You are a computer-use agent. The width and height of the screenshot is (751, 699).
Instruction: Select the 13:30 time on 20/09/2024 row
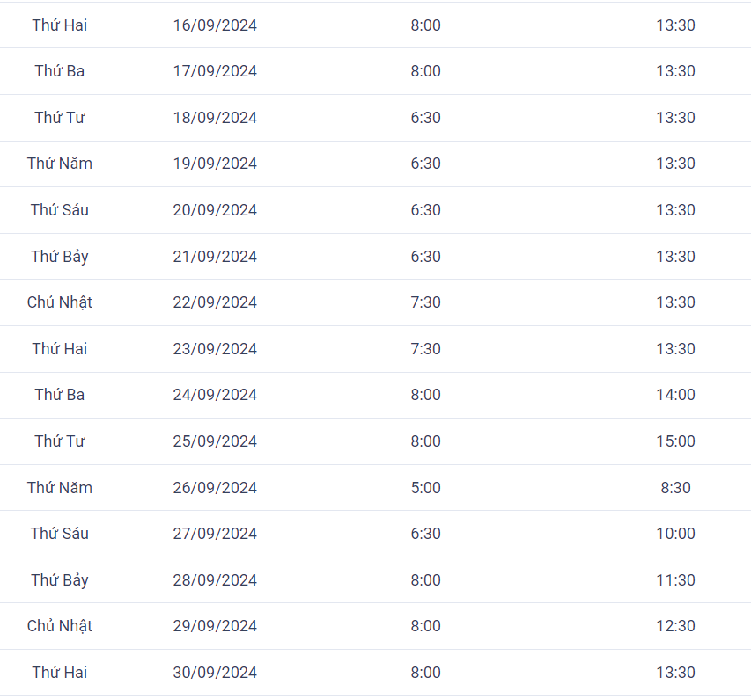675,210
